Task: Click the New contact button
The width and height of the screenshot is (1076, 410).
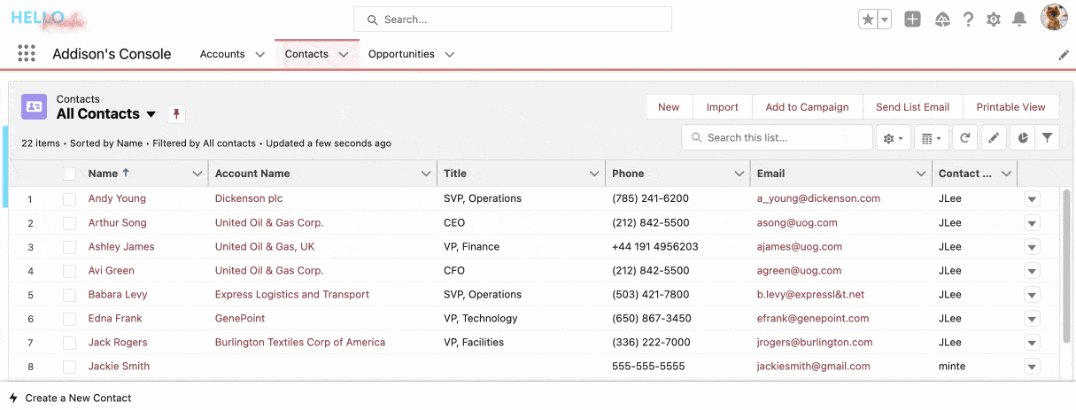Action: (x=669, y=107)
